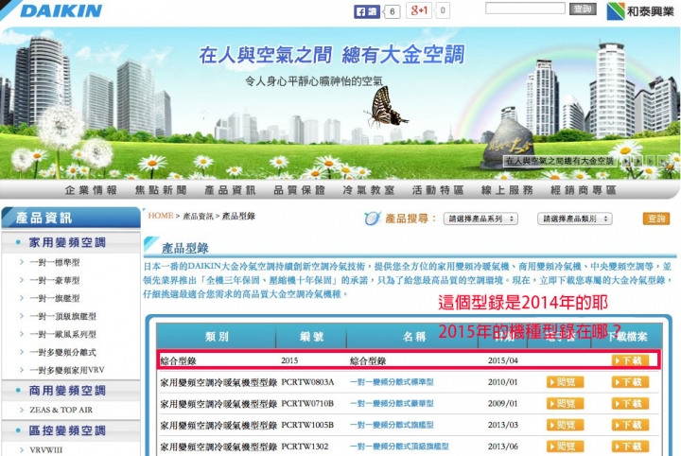Click the orange 查詢 product search button
Viewport: 681px width, 456px height.
tap(656, 219)
